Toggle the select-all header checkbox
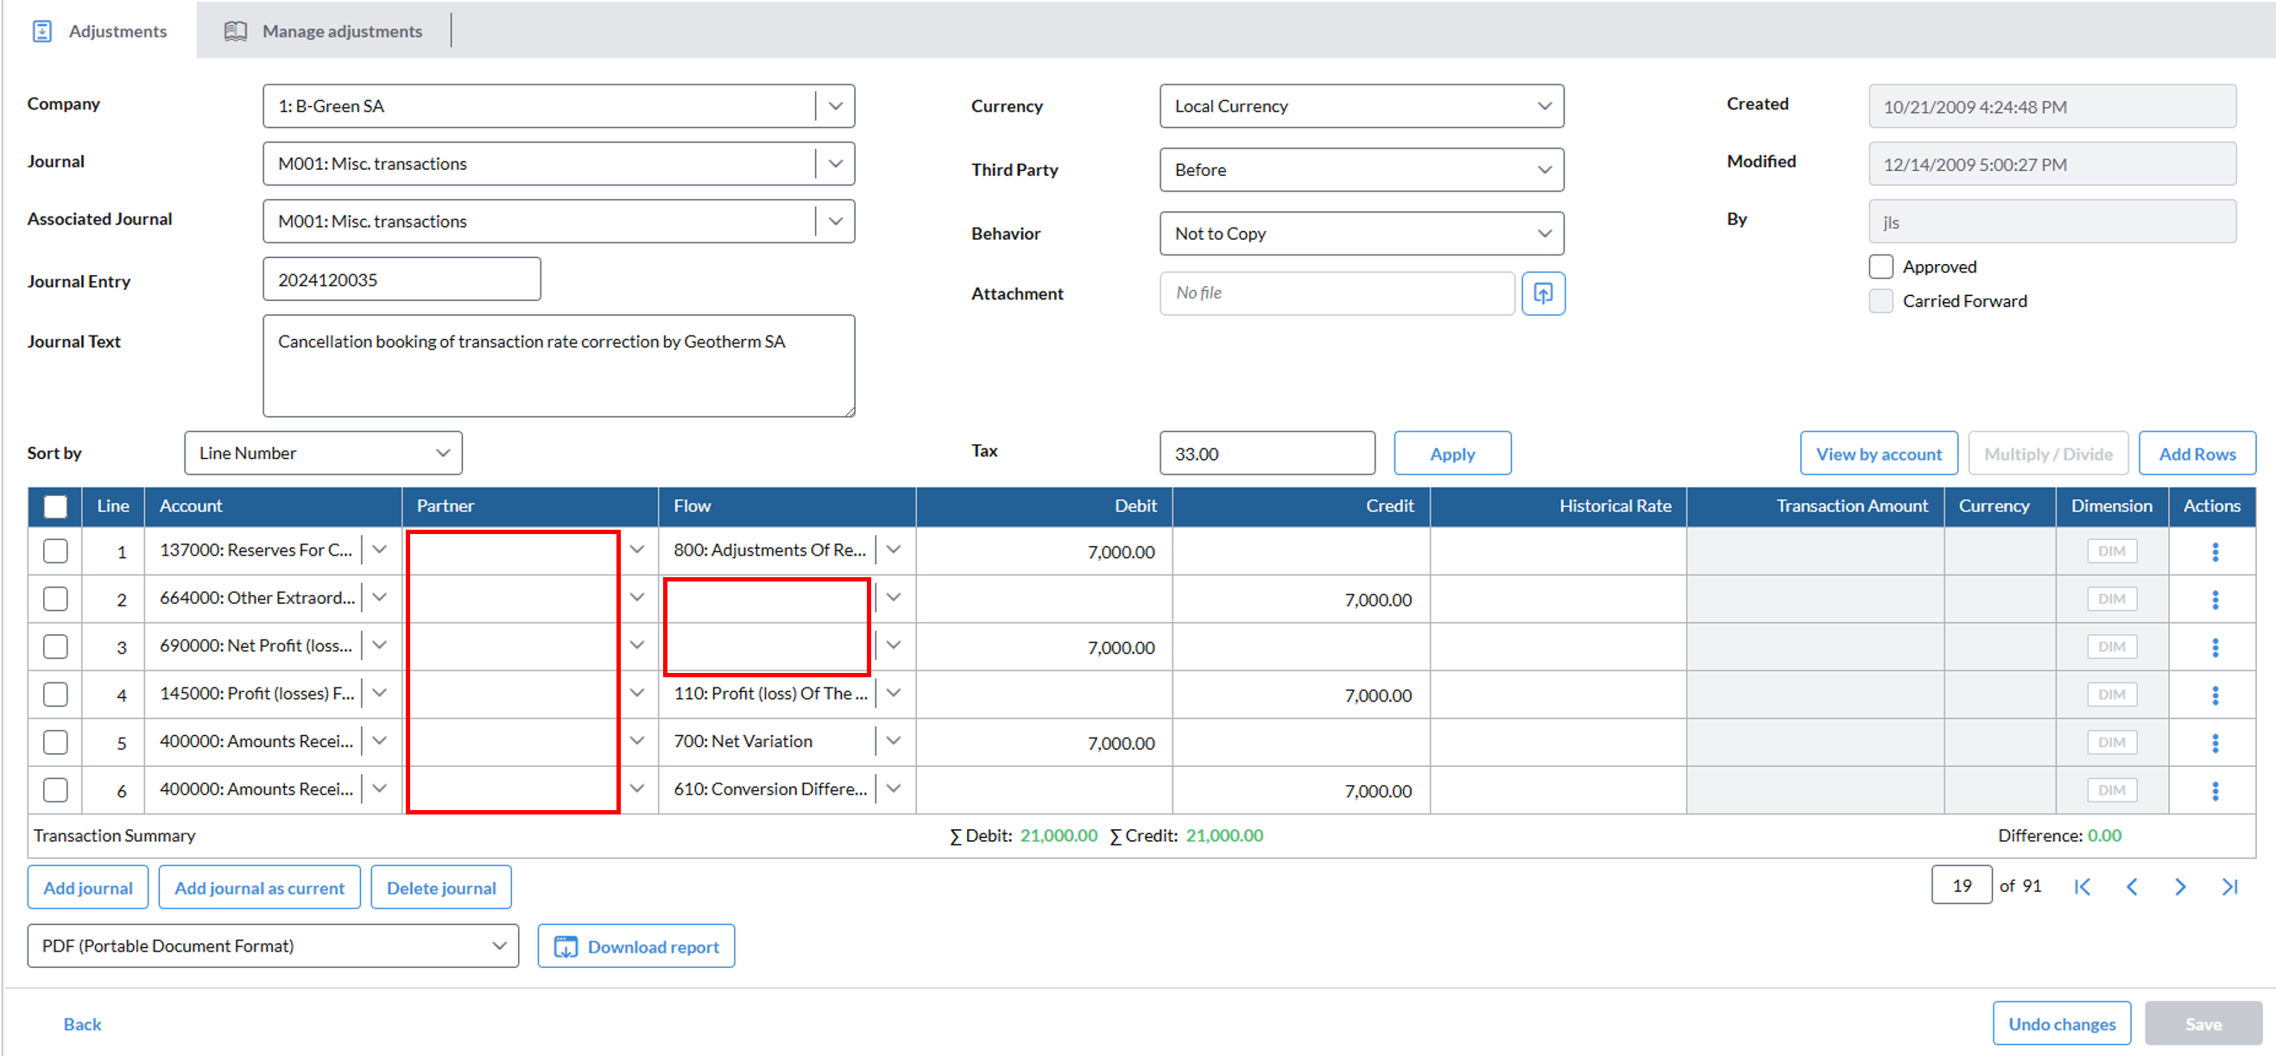The width and height of the screenshot is (2276, 1056). pos(55,506)
